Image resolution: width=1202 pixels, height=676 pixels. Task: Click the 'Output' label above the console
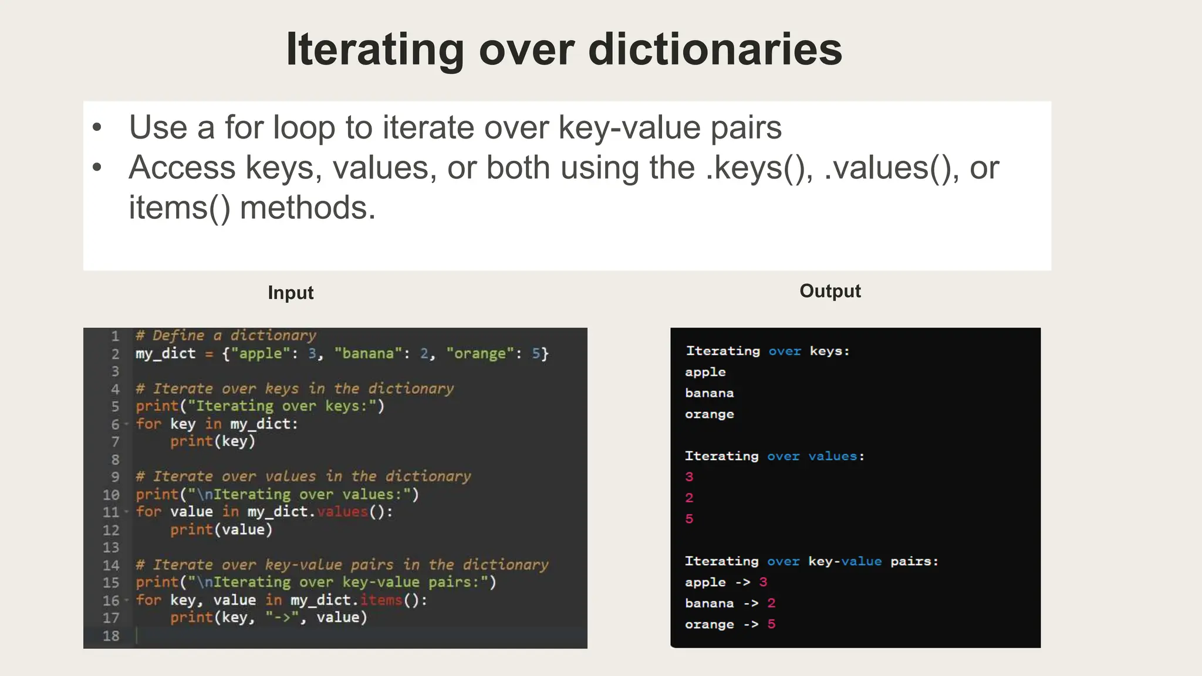pos(830,291)
